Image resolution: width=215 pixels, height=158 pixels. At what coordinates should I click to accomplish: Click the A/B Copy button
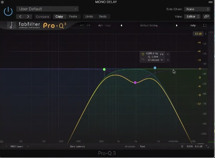point(108,25)
